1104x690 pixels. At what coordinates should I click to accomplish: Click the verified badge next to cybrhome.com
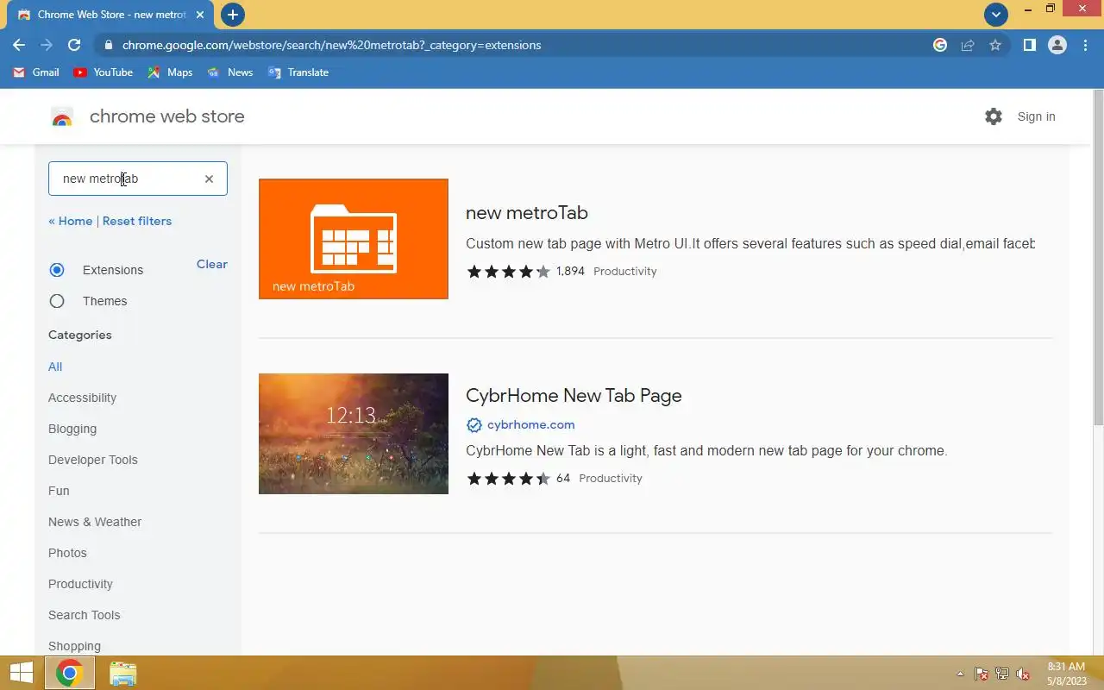pyautogui.click(x=474, y=424)
